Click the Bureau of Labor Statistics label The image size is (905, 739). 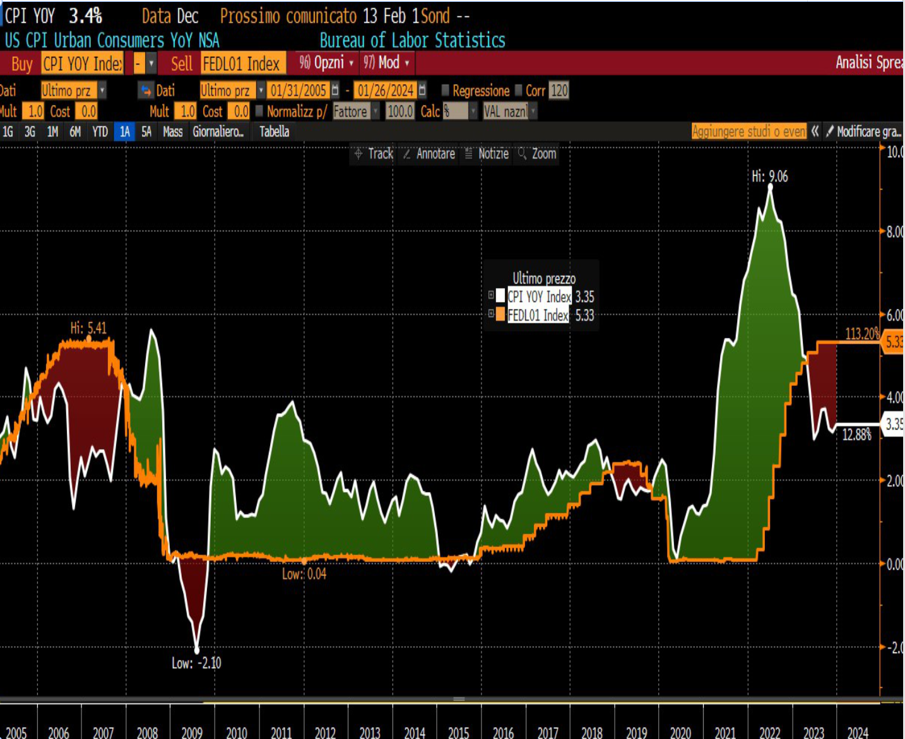[412, 40]
